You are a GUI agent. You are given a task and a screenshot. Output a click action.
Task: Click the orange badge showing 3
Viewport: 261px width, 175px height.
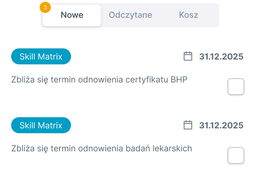tap(45, 8)
